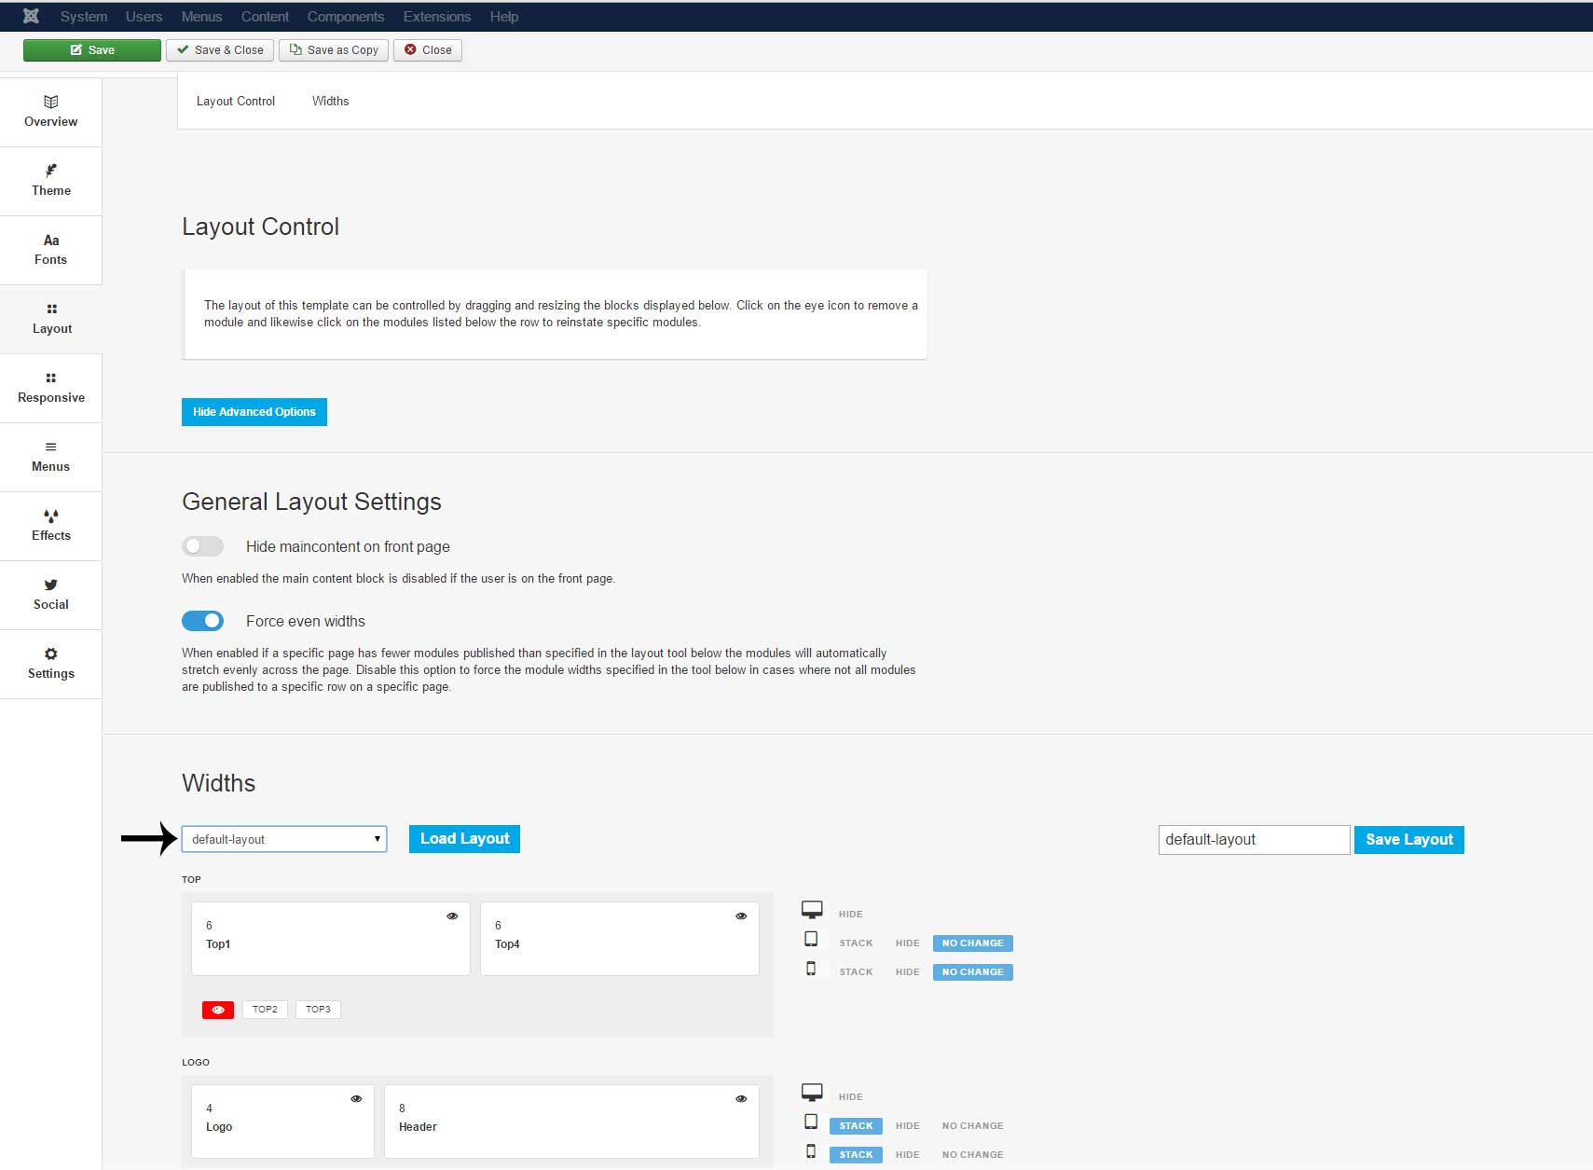
Task: Click the Joomla logo icon
Action: coord(31,16)
